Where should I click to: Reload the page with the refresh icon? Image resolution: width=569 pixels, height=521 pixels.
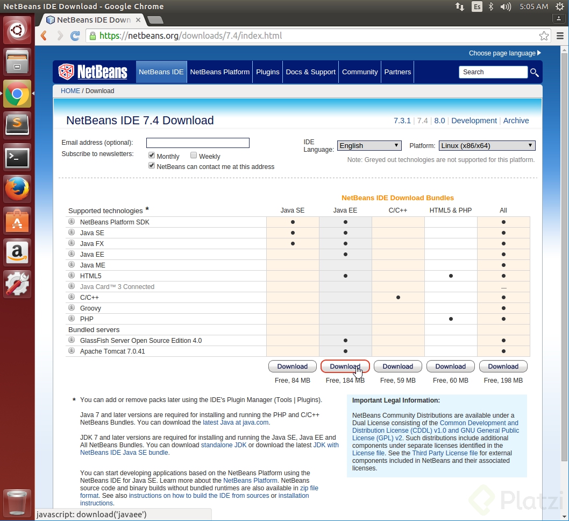pyautogui.click(x=75, y=36)
